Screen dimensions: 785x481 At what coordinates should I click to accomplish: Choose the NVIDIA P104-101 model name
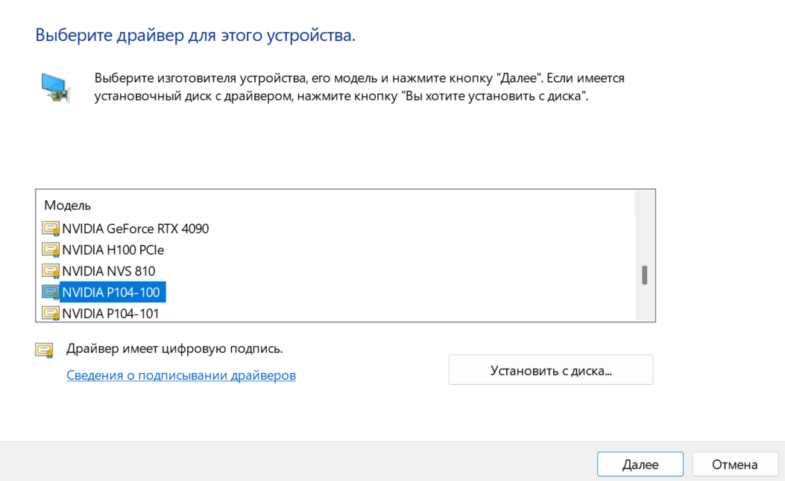pos(110,313)
